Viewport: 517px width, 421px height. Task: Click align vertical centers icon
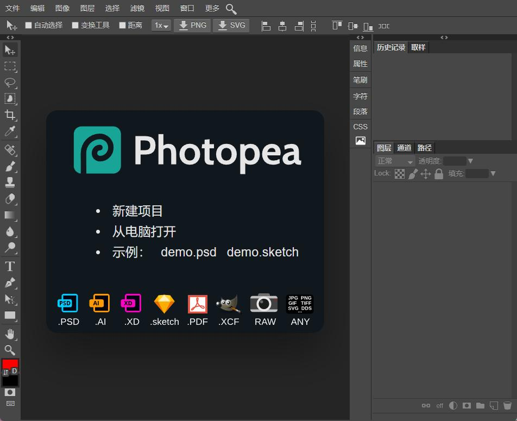[x=353, y=26]
